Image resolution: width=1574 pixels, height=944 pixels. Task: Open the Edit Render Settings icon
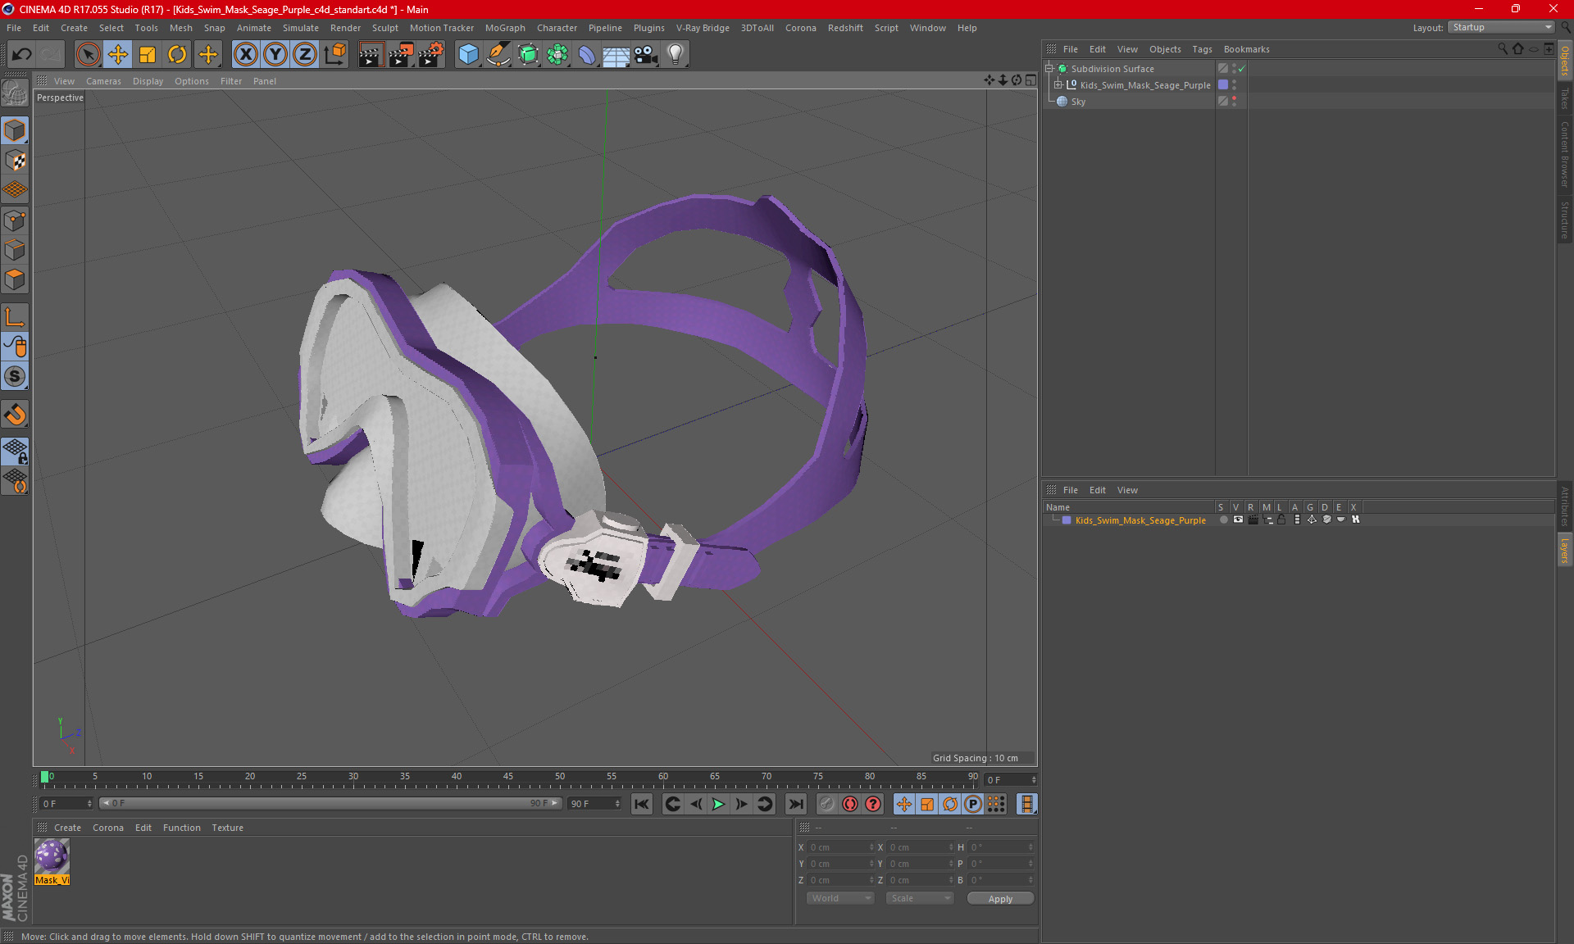[x=431, y=54]
